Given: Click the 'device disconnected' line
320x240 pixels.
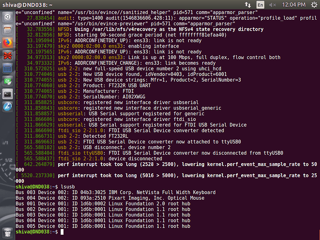Looking at the screenshot, I should coord(89,159).
